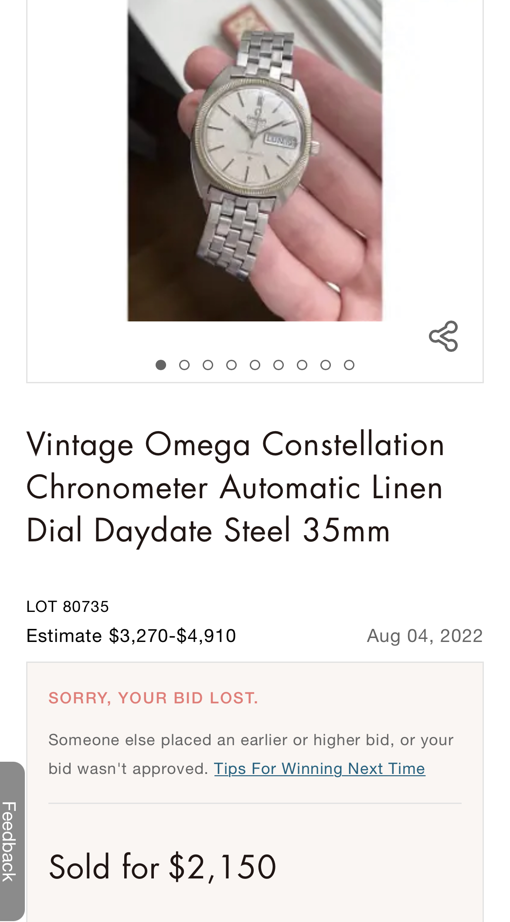The image size is (510, 922).
Task: Open Tips For Winning Next Time link
Action: (320, 769)
